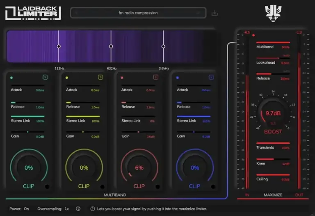
Task: Click the -6.5 input peak readout
Action: tap(247, 32)
